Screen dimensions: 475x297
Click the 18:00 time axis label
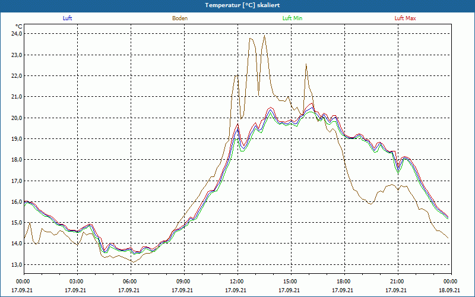coord(345,282)
